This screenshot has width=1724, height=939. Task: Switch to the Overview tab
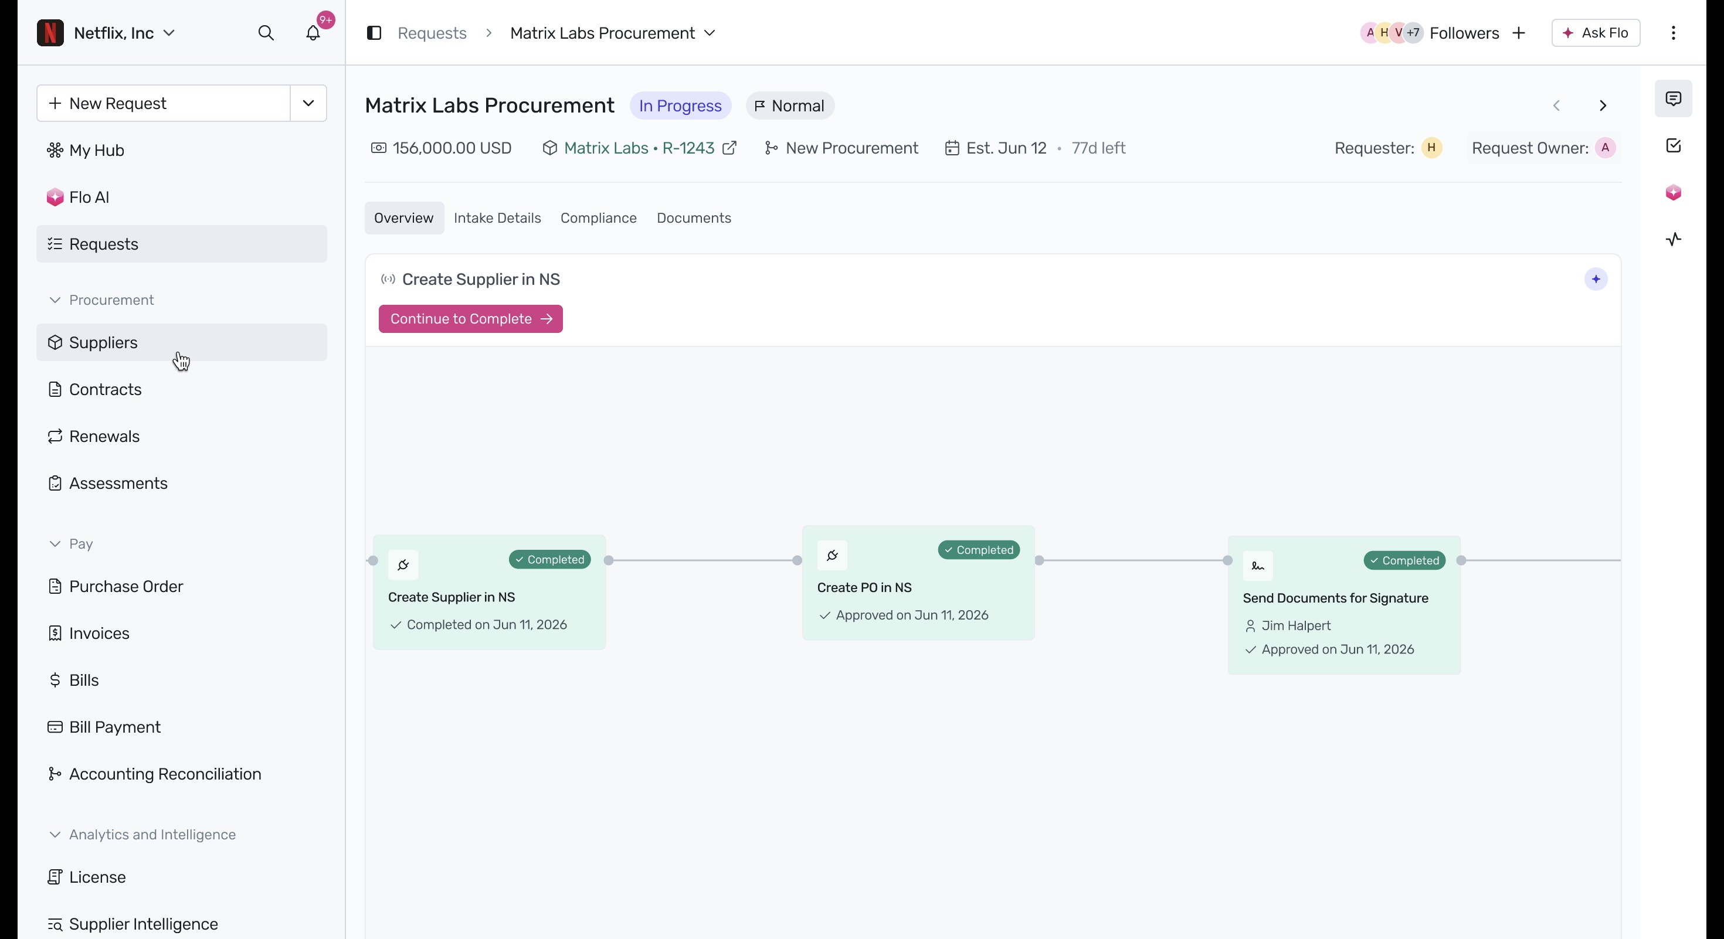(404, 218)
